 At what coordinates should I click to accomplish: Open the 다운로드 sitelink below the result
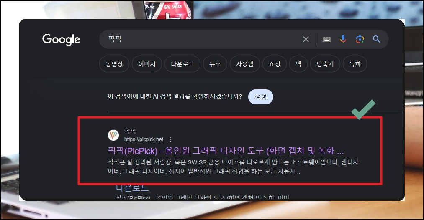tap(132, 188)
